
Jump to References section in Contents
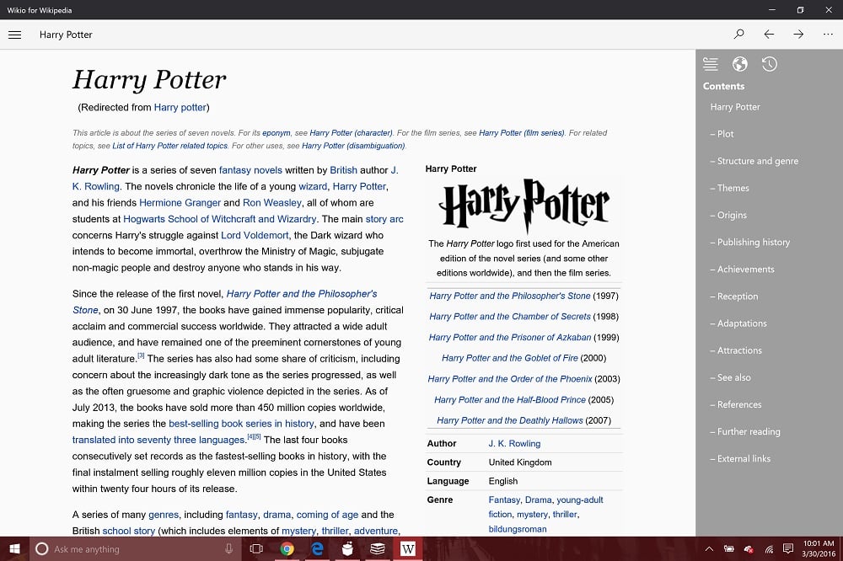tap(735, 404)
